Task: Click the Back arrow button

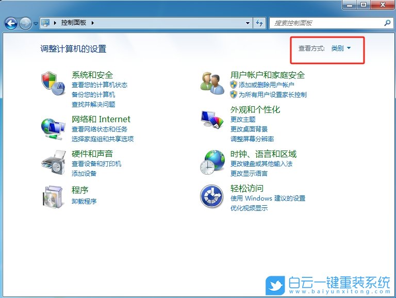Action: 11,24
